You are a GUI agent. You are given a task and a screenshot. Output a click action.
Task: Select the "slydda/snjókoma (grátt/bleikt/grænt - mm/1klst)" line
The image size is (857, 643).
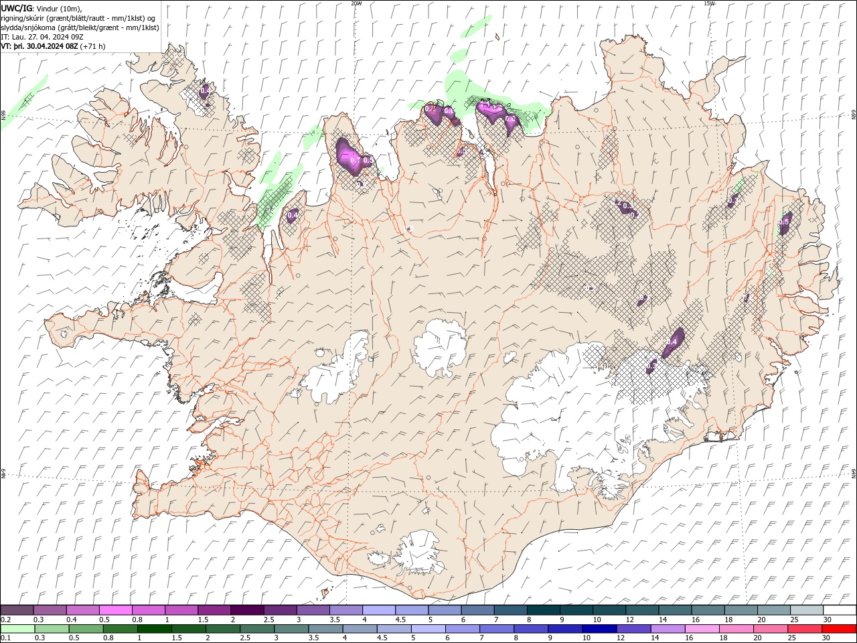[x=78, y=27]
